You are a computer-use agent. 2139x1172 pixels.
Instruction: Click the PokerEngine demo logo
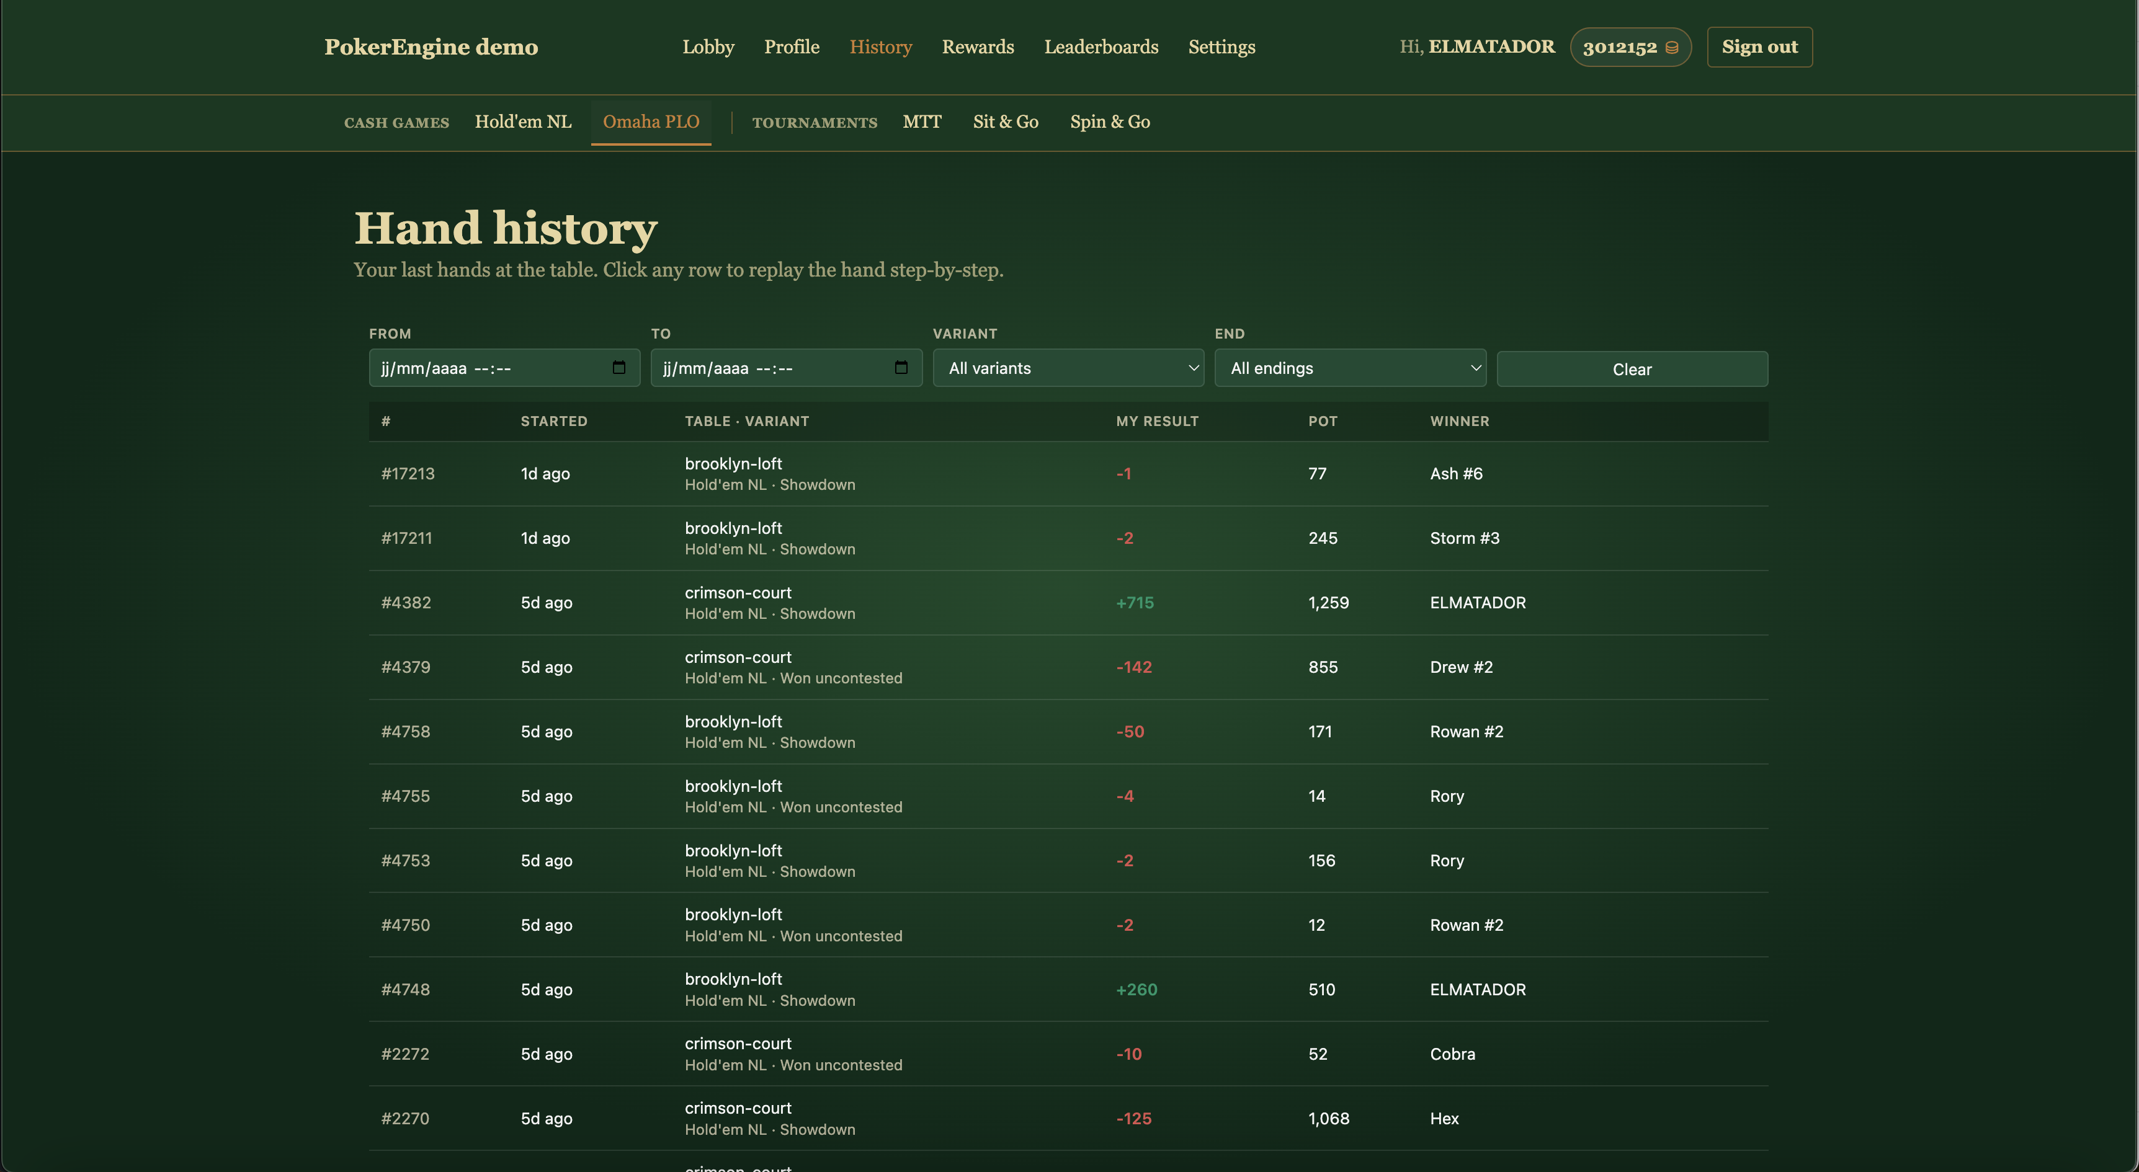pyautogui.click(x=431, y=47)
